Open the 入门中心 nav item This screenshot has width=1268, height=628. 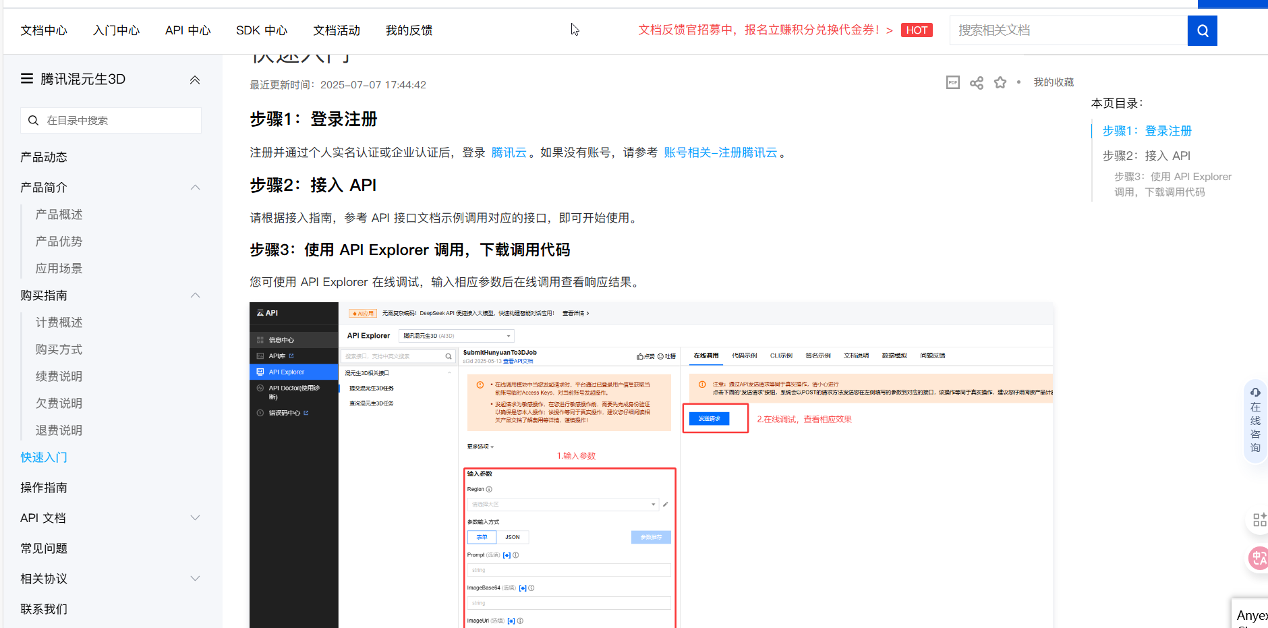[x=116, y=30]
